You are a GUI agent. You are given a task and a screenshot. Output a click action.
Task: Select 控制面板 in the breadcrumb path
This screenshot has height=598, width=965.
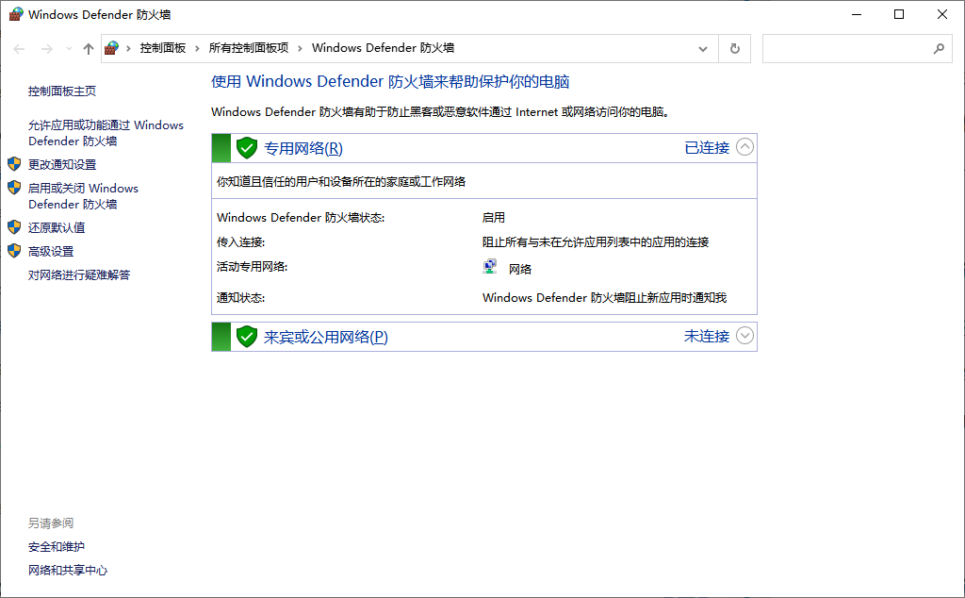[163, 48]
